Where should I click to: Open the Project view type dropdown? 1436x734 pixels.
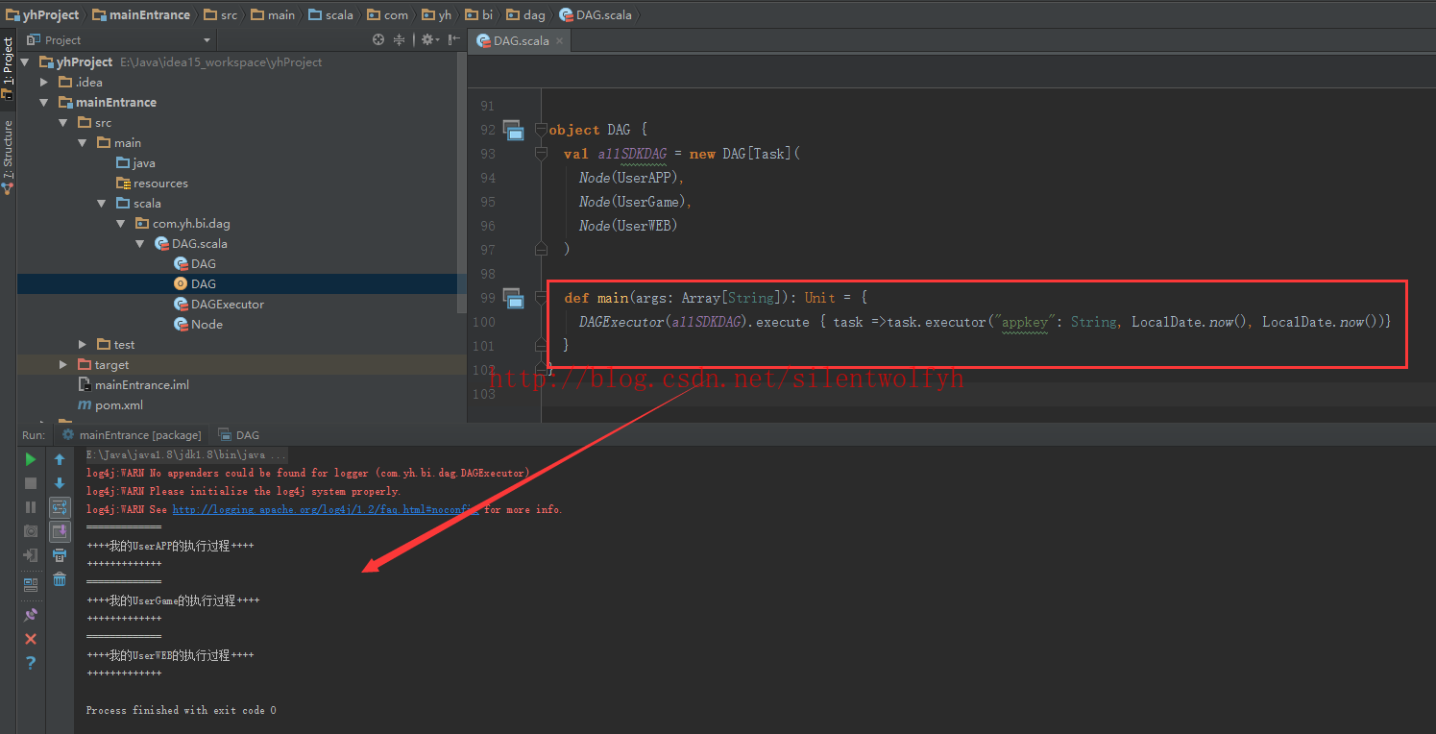(207, 40)
